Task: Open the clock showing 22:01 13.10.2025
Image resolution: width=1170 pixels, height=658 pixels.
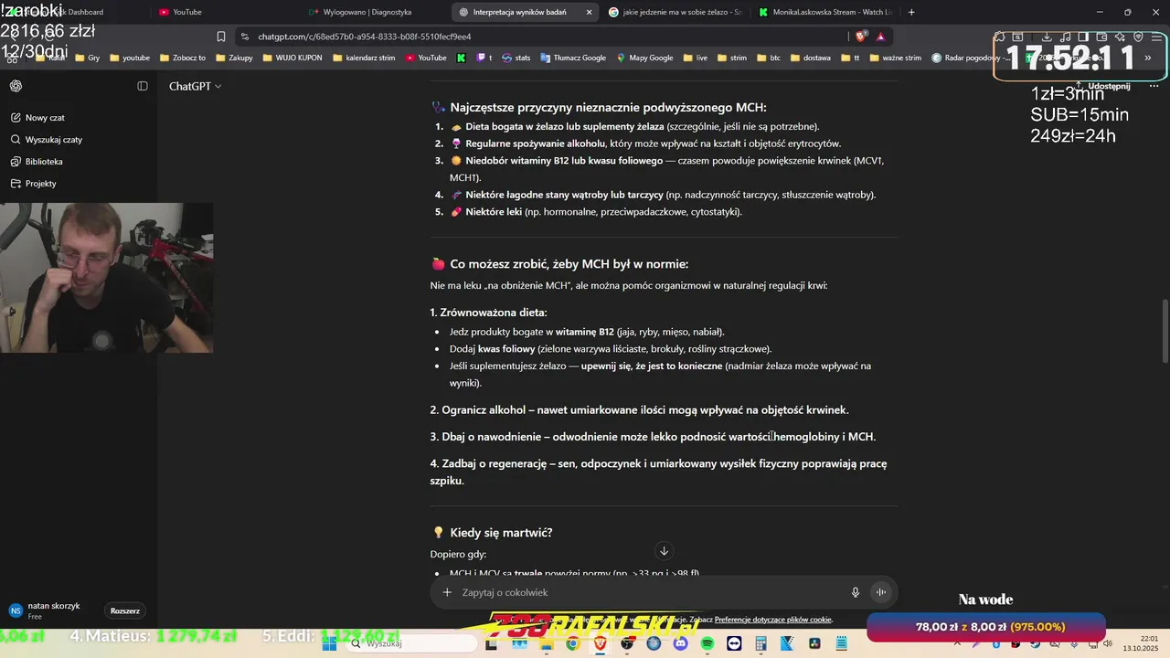Action: tap(1141, 643)
